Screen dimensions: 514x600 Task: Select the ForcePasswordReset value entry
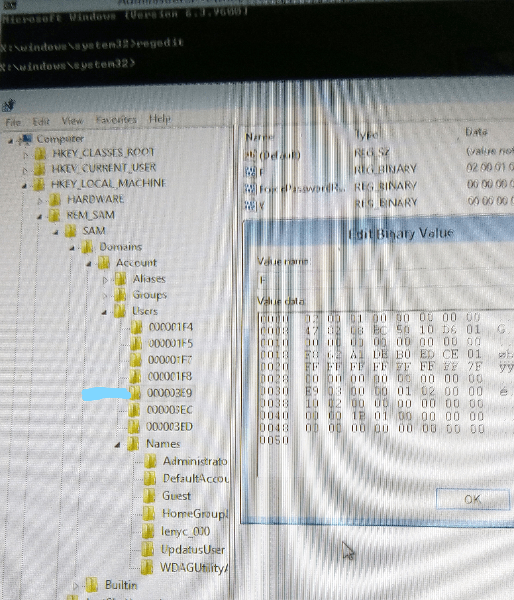[303, 188]
